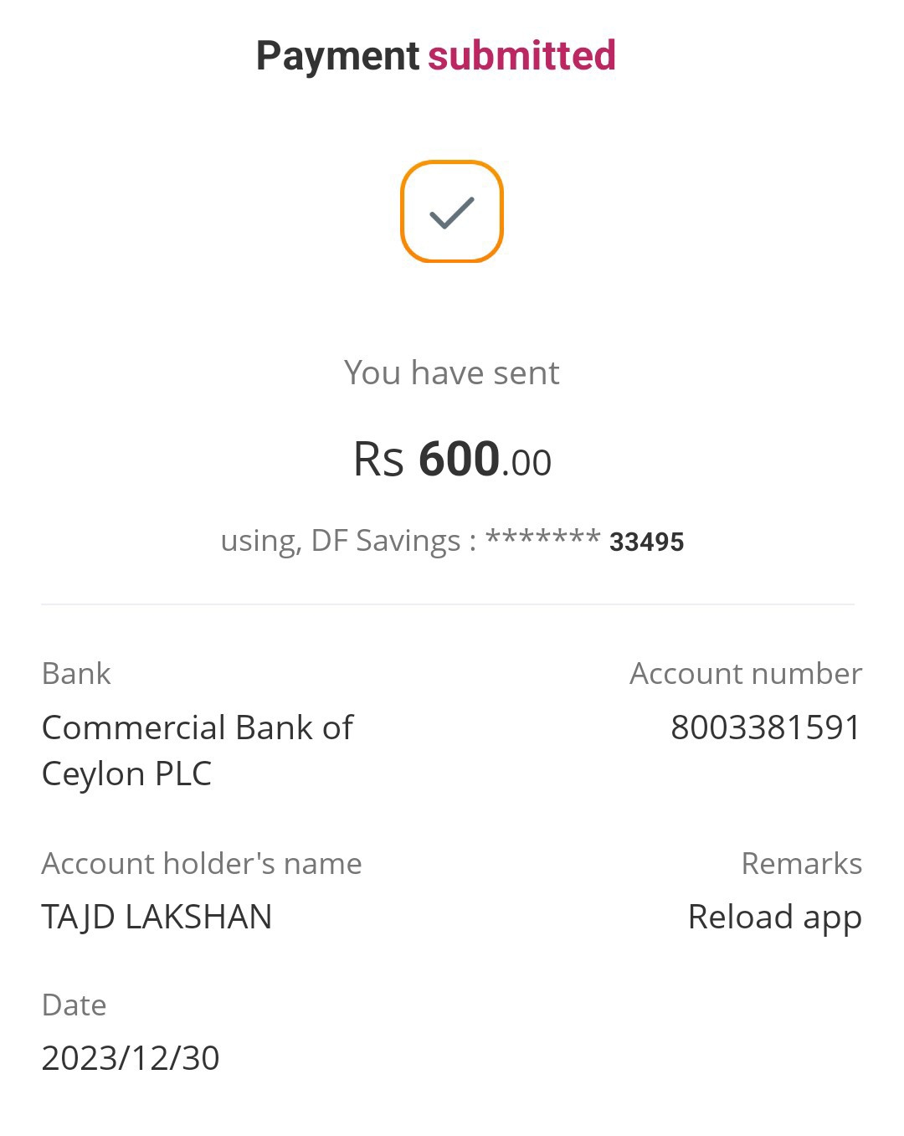The height and width of the screenshot is (1136, 904).
Task: Select the Commercial Bank of Ceylon PLC text
Action: [x=198, y=750]
